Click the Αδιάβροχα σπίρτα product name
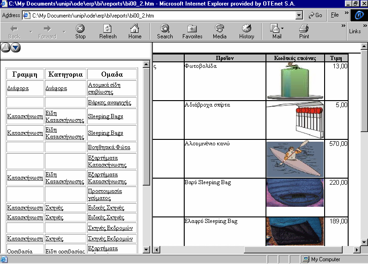The image size is (368, 264). tap(207, 105)
